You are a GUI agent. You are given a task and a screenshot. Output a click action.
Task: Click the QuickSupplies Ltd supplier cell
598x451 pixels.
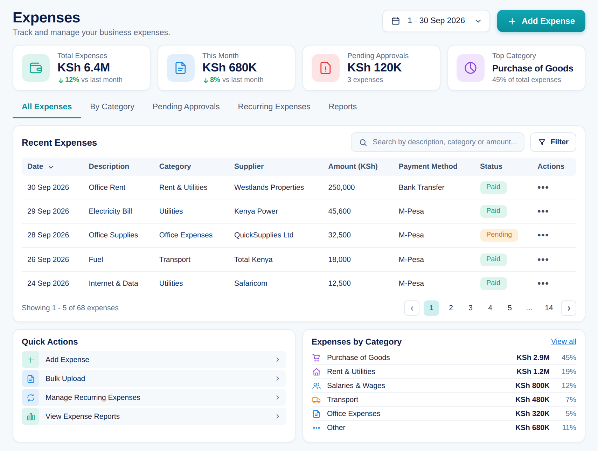tap(264, 235)
